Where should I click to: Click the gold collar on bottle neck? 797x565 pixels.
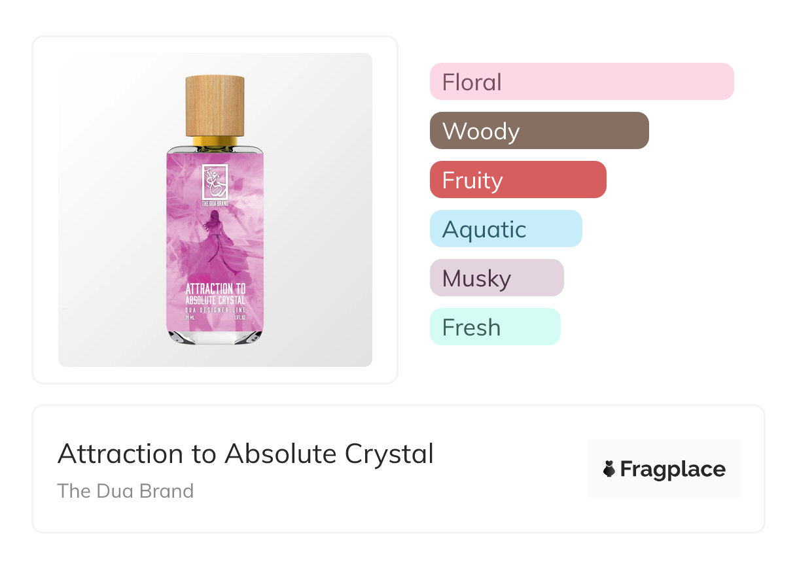pyautogui.click(x=215, y=140)
